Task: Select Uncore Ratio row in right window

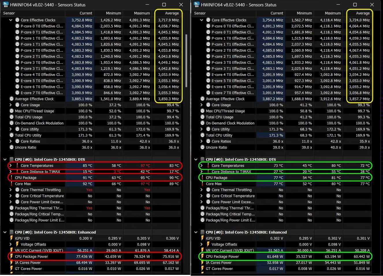Action: pos(282,147)
